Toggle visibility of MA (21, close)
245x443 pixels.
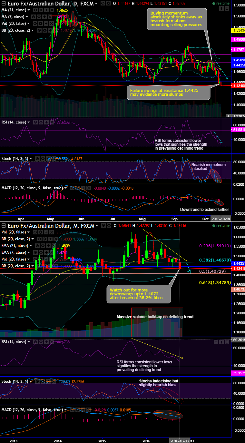tap(35, 10)
